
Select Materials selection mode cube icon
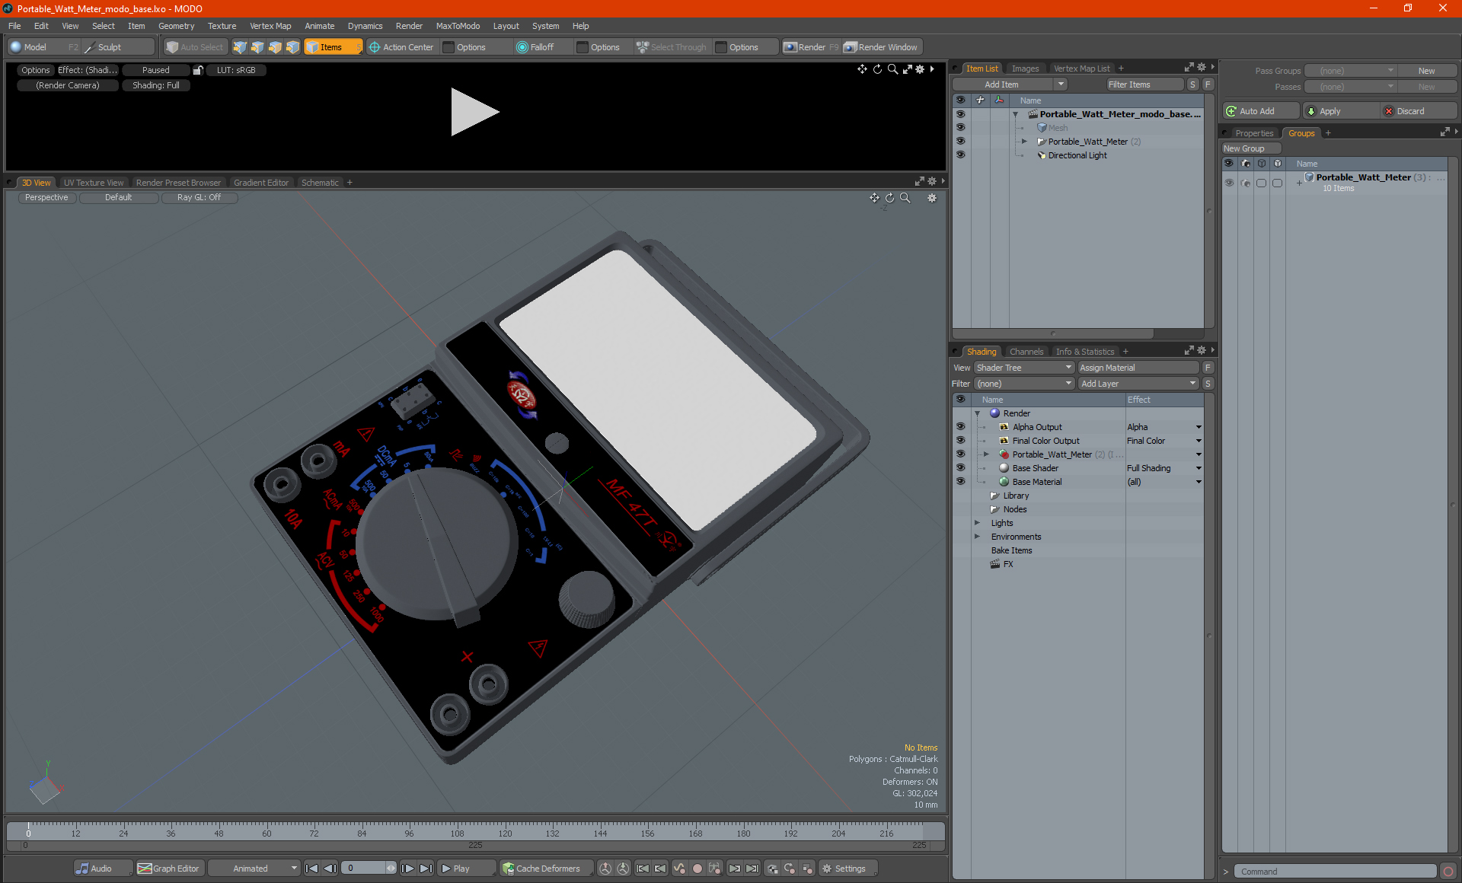click(292, 47)
